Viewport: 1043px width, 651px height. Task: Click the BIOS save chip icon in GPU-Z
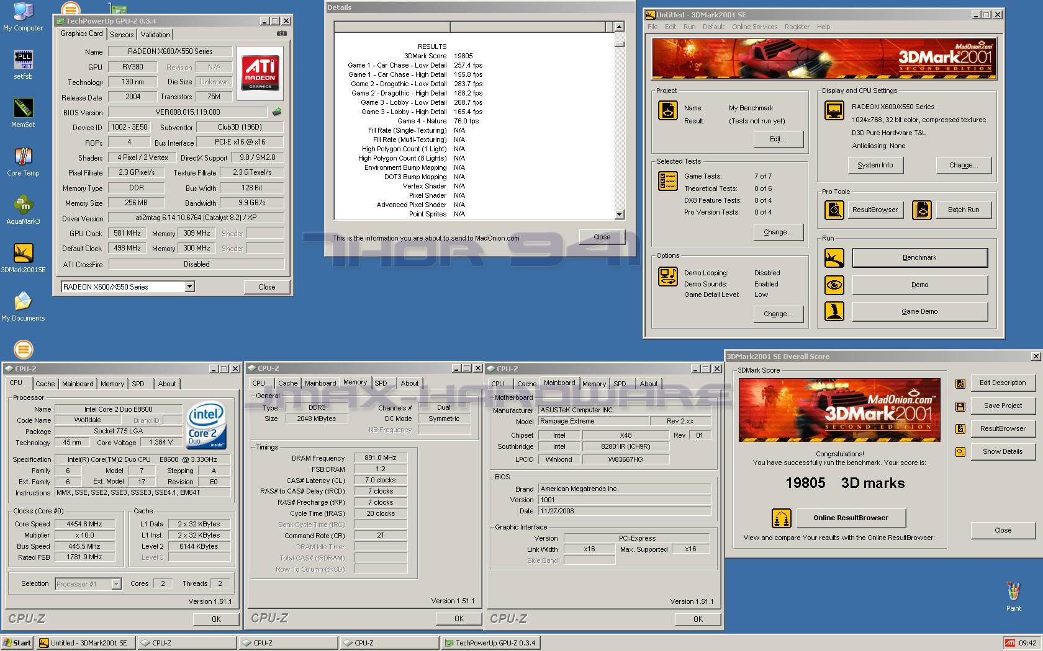point(277,112)
